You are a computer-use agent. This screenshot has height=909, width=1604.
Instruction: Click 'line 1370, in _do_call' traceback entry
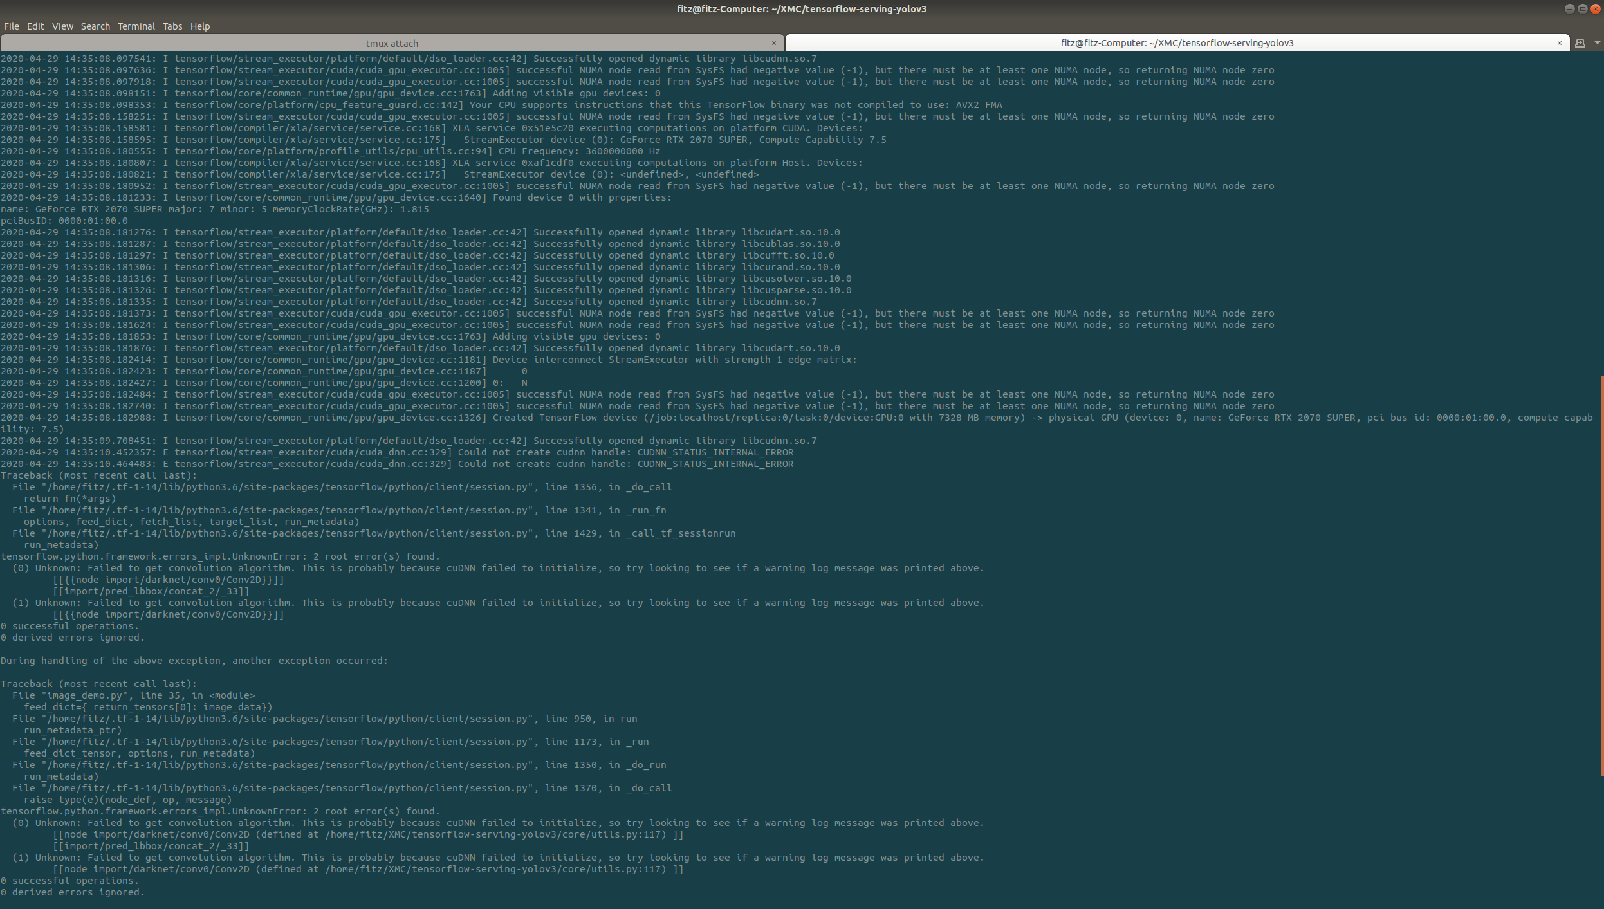tap(609, 788)
